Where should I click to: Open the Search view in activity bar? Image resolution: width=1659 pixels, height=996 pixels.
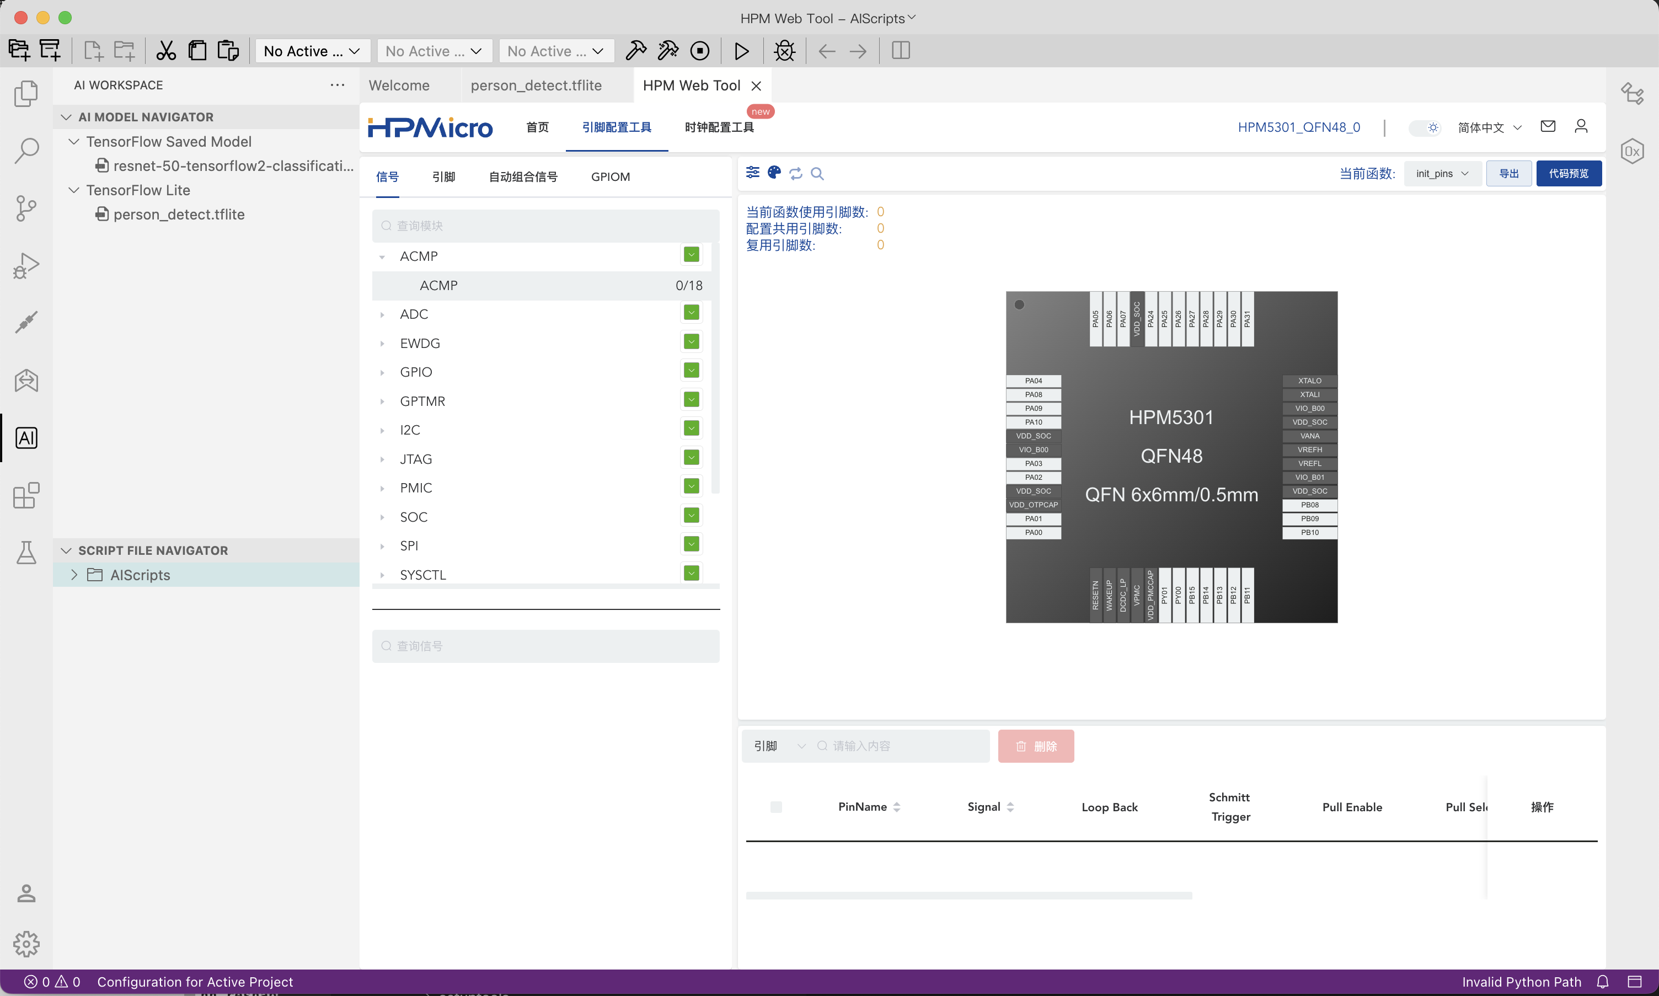[26, 151]
